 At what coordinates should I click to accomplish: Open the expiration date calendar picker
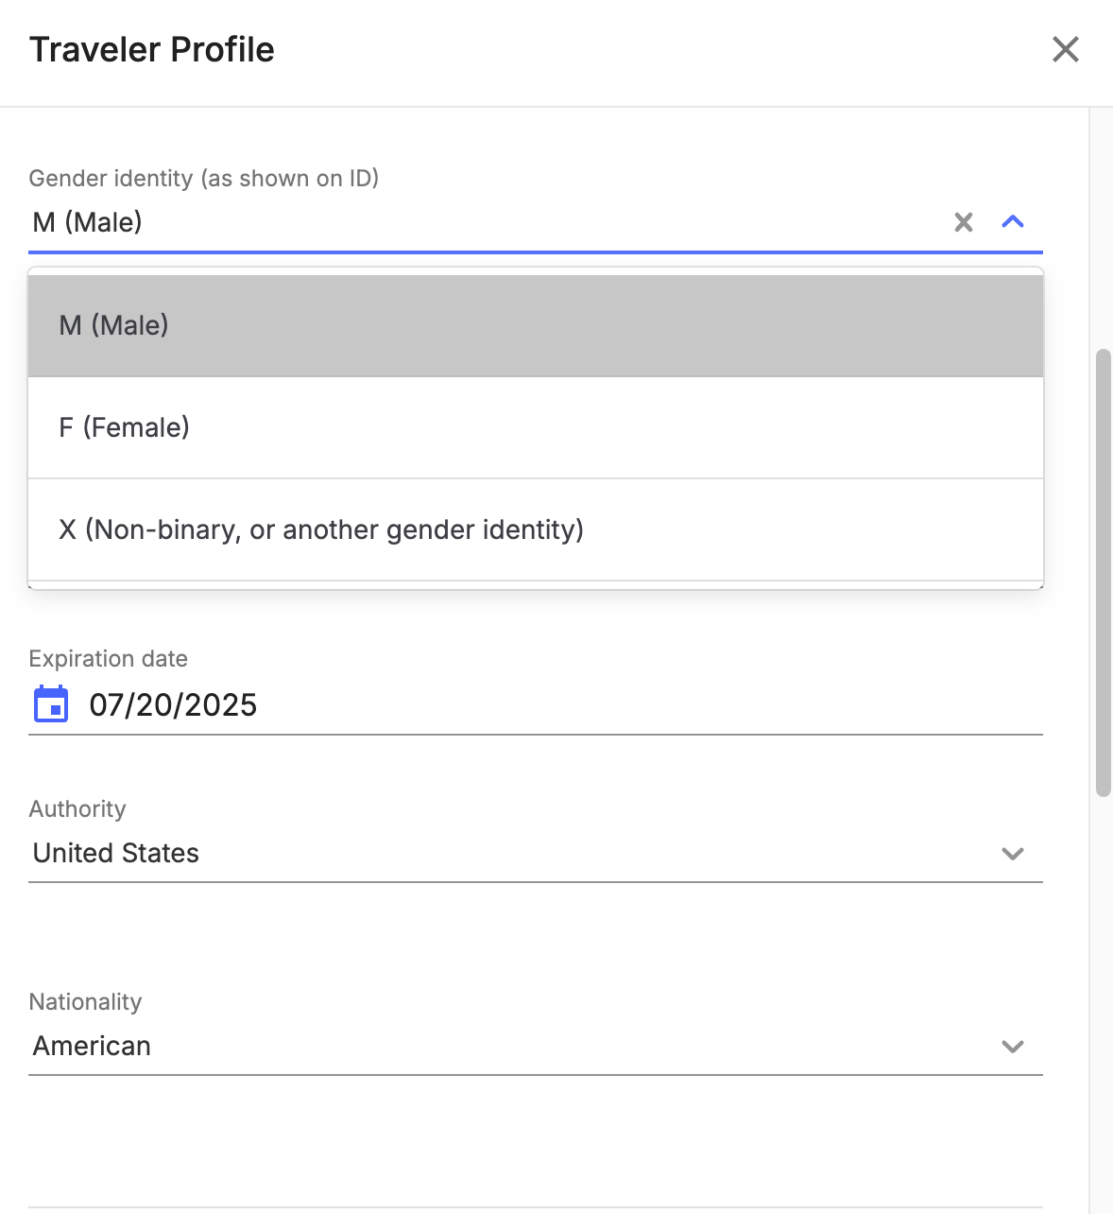coord(51,704)
